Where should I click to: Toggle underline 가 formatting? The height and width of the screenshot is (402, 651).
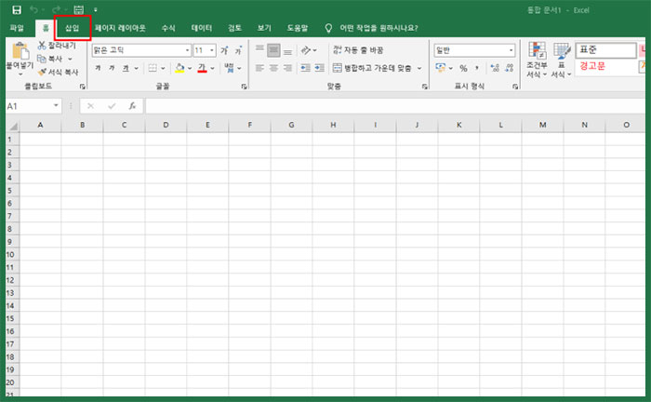point(126,68)
